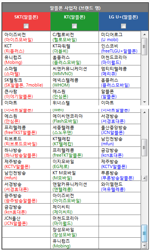The width and height of the screenshot is (150, 251).
Task: Select 서경방송 (서경휴대폰) in LG U+ column
Action: (x=120, y=118)
